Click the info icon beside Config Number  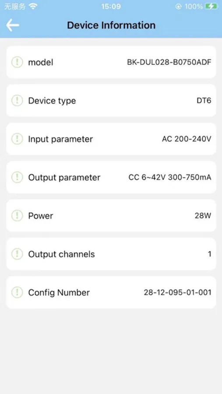tap(17, 292)
